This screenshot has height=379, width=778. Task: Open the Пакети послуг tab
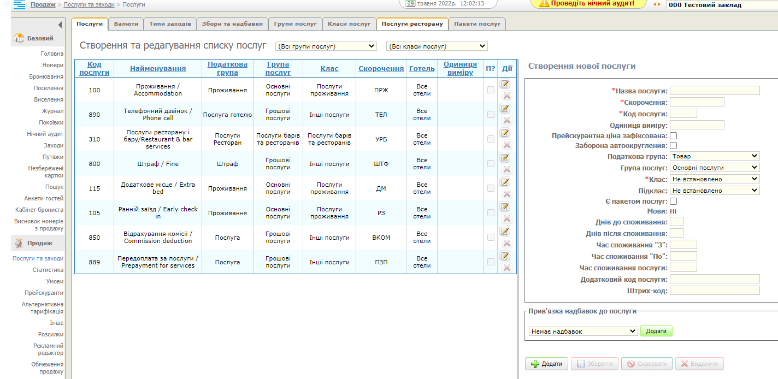click(x=477, y=24)
